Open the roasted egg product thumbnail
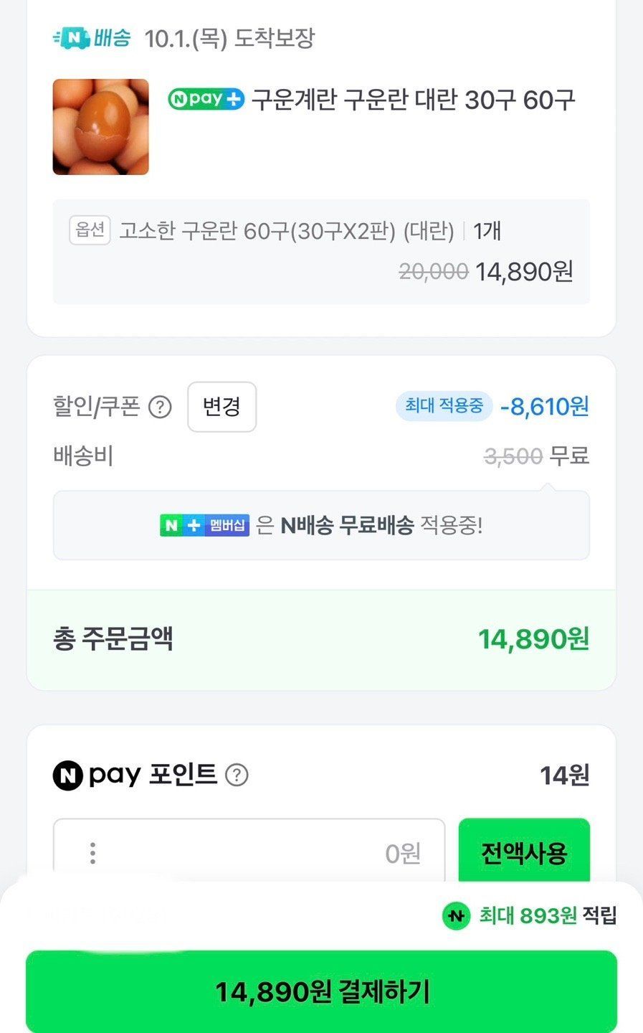This screenshot has width=643, height=1033. [101, 127]
